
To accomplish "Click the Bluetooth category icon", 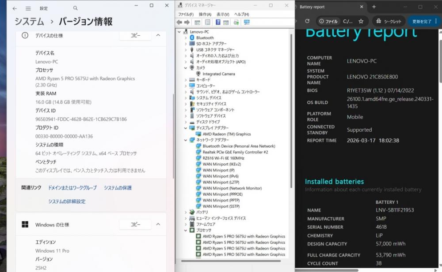I will tap(192, 37).
